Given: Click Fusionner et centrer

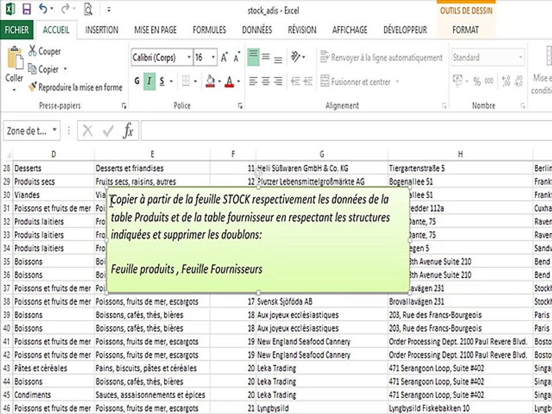Looking at the screenshot, I should [355, 82].
